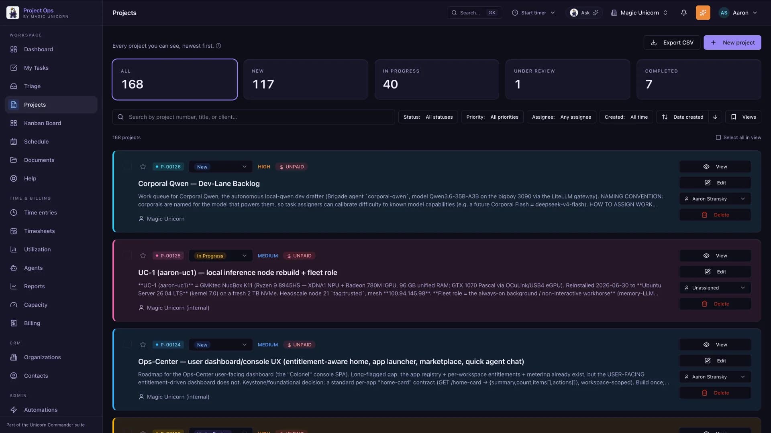The height and width of the screenshot is (433, 771).
Task: Filter by the NEW 117 card
Action: [306, 79]
